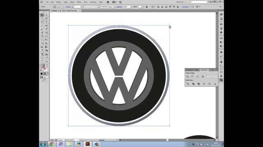Select the Pen tool
Viewport: 263px width, 147px height.
point(42,22)
